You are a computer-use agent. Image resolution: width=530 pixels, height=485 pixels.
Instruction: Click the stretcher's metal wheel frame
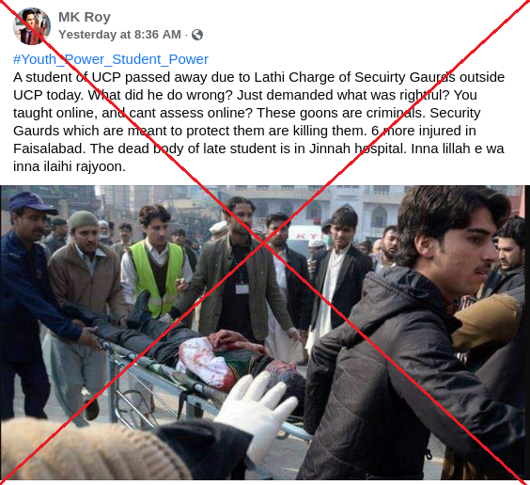pos(135,389)
